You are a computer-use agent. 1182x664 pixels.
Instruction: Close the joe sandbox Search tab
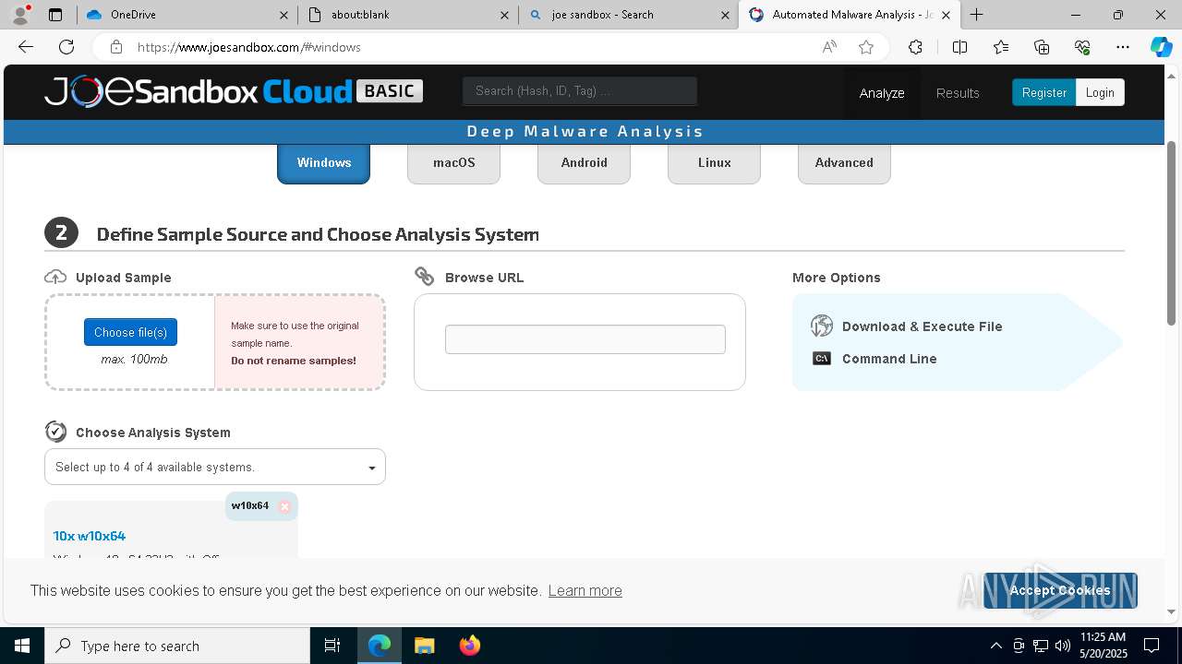pyautogui.click(x=725, y=15)
